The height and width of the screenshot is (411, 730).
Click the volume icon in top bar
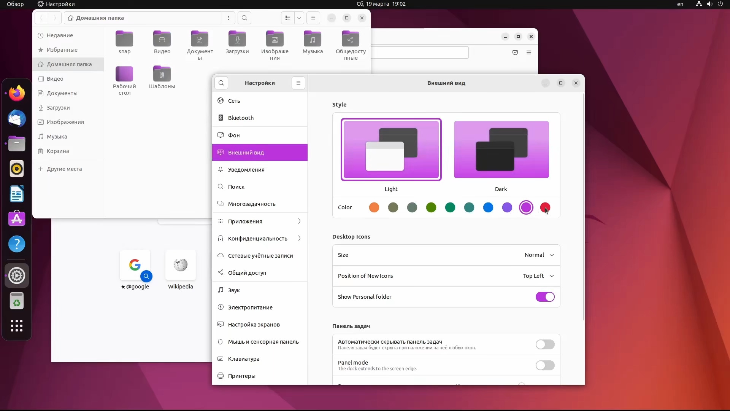709,4
